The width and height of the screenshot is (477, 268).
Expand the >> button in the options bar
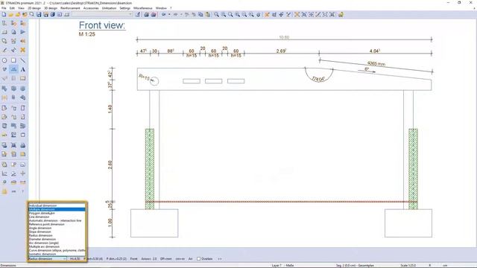(220, 258)
